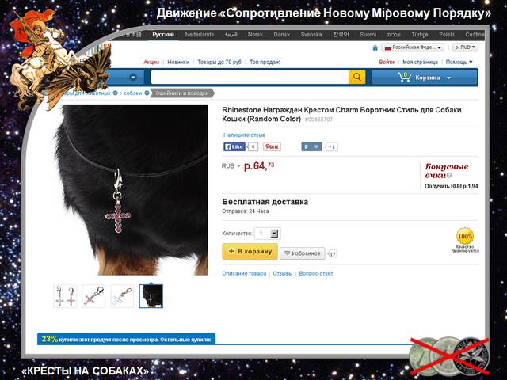
Task: Open the Отзывы tab
Action: (x=282, y=273)
